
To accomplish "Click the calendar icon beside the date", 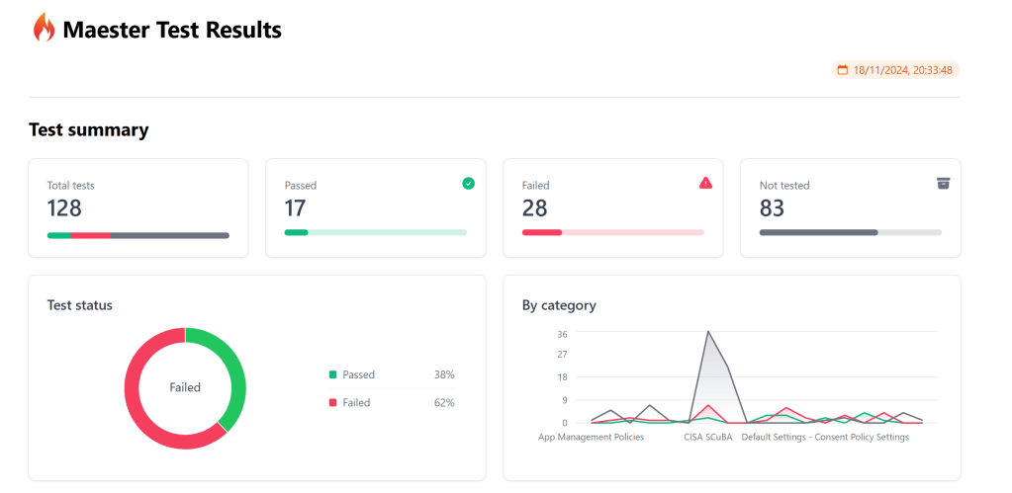I will tap(843, 70).
